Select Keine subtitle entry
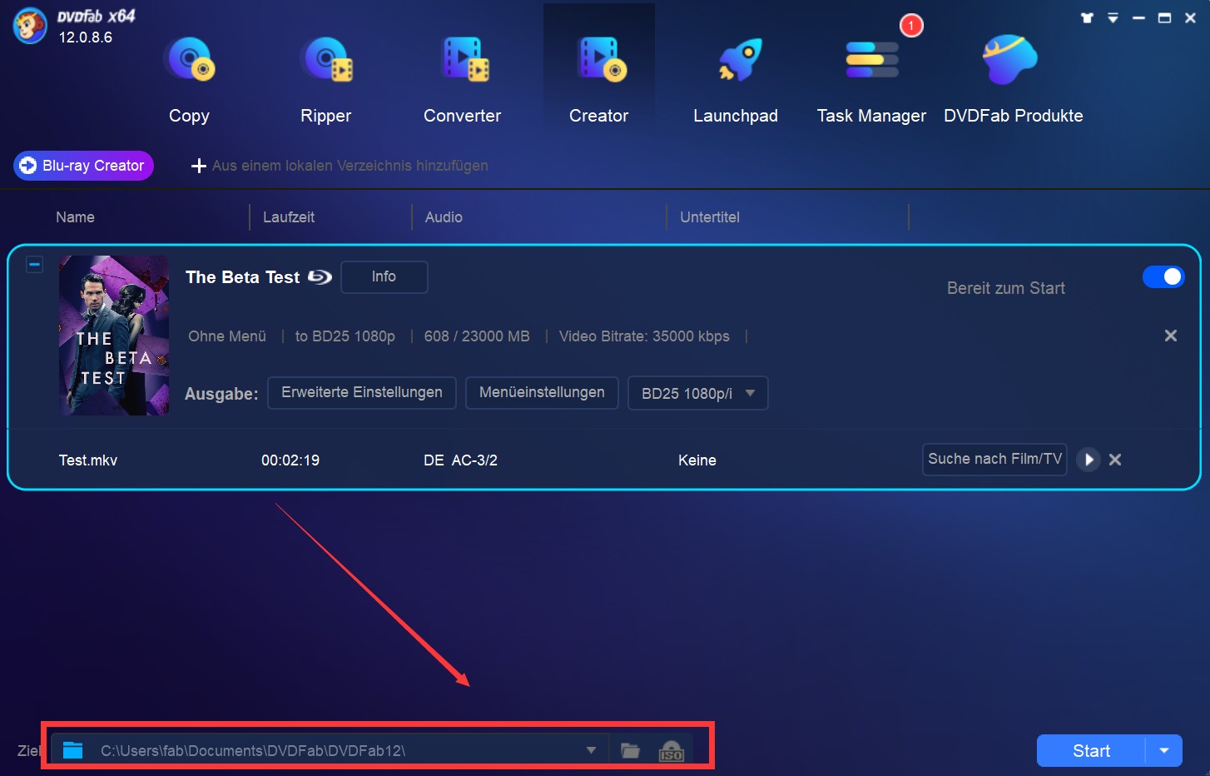 697,460
